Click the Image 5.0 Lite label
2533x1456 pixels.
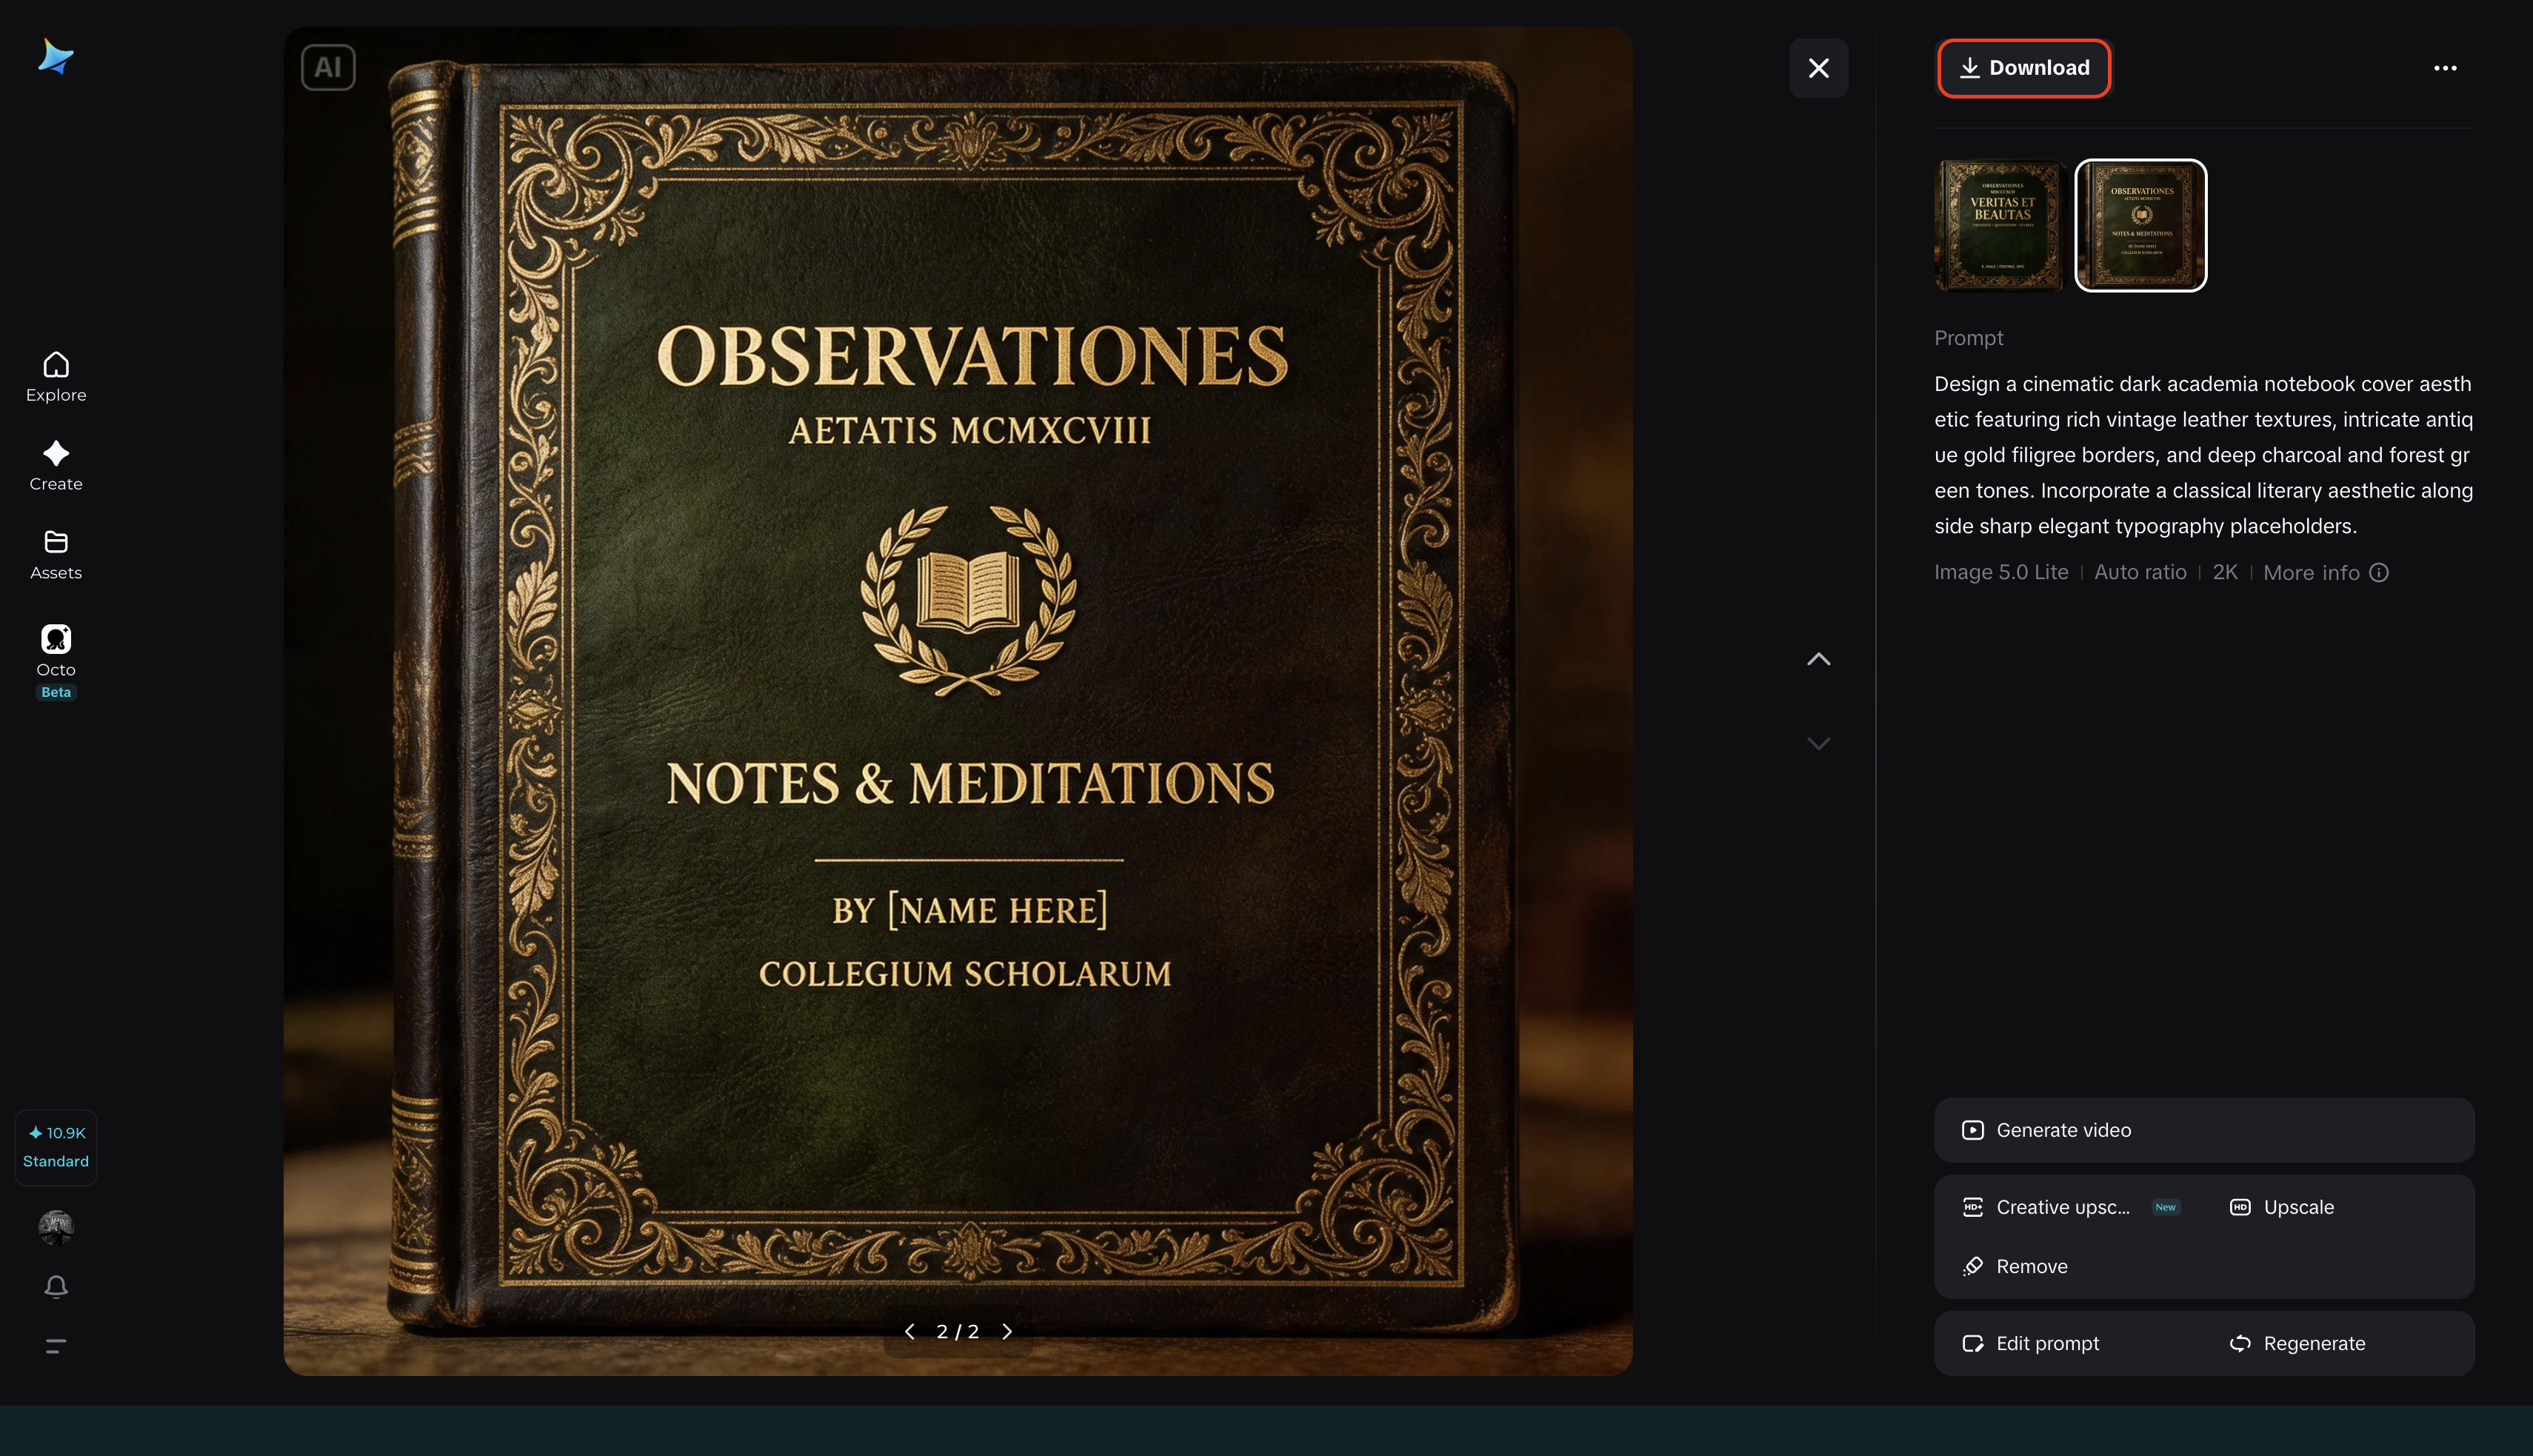(x=2001, y=572)
